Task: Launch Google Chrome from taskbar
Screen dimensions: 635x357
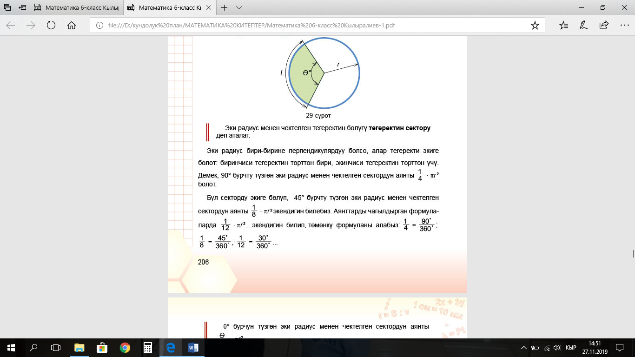Action: click(125, 347)
